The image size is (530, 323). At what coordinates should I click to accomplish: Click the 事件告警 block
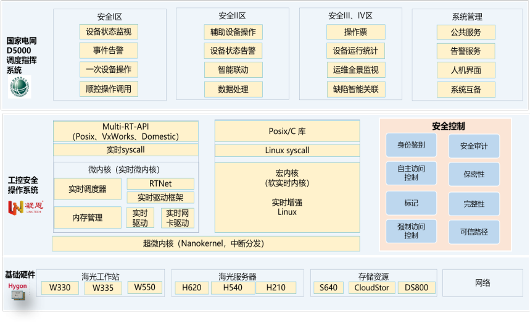pos(109,51)
